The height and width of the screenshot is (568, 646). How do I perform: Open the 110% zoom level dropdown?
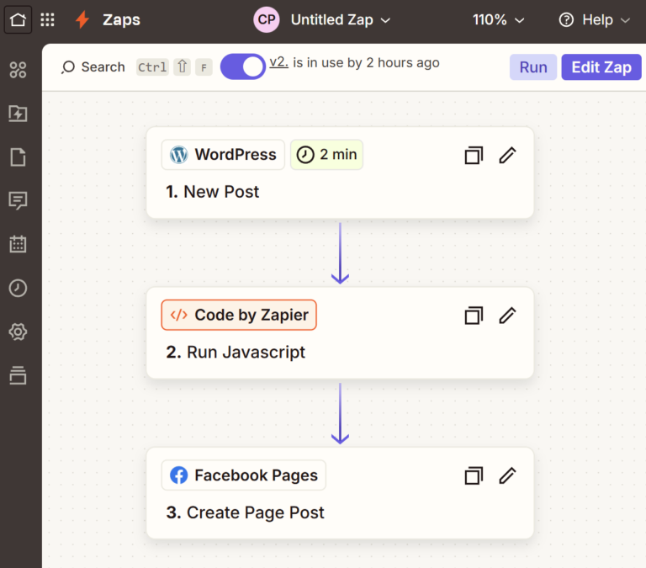498,19
